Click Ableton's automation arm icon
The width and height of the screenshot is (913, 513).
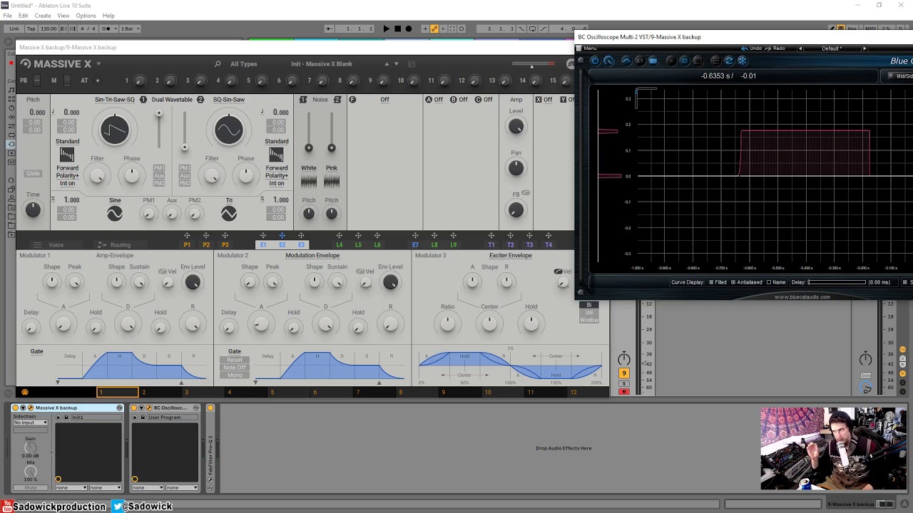point(434,28)
